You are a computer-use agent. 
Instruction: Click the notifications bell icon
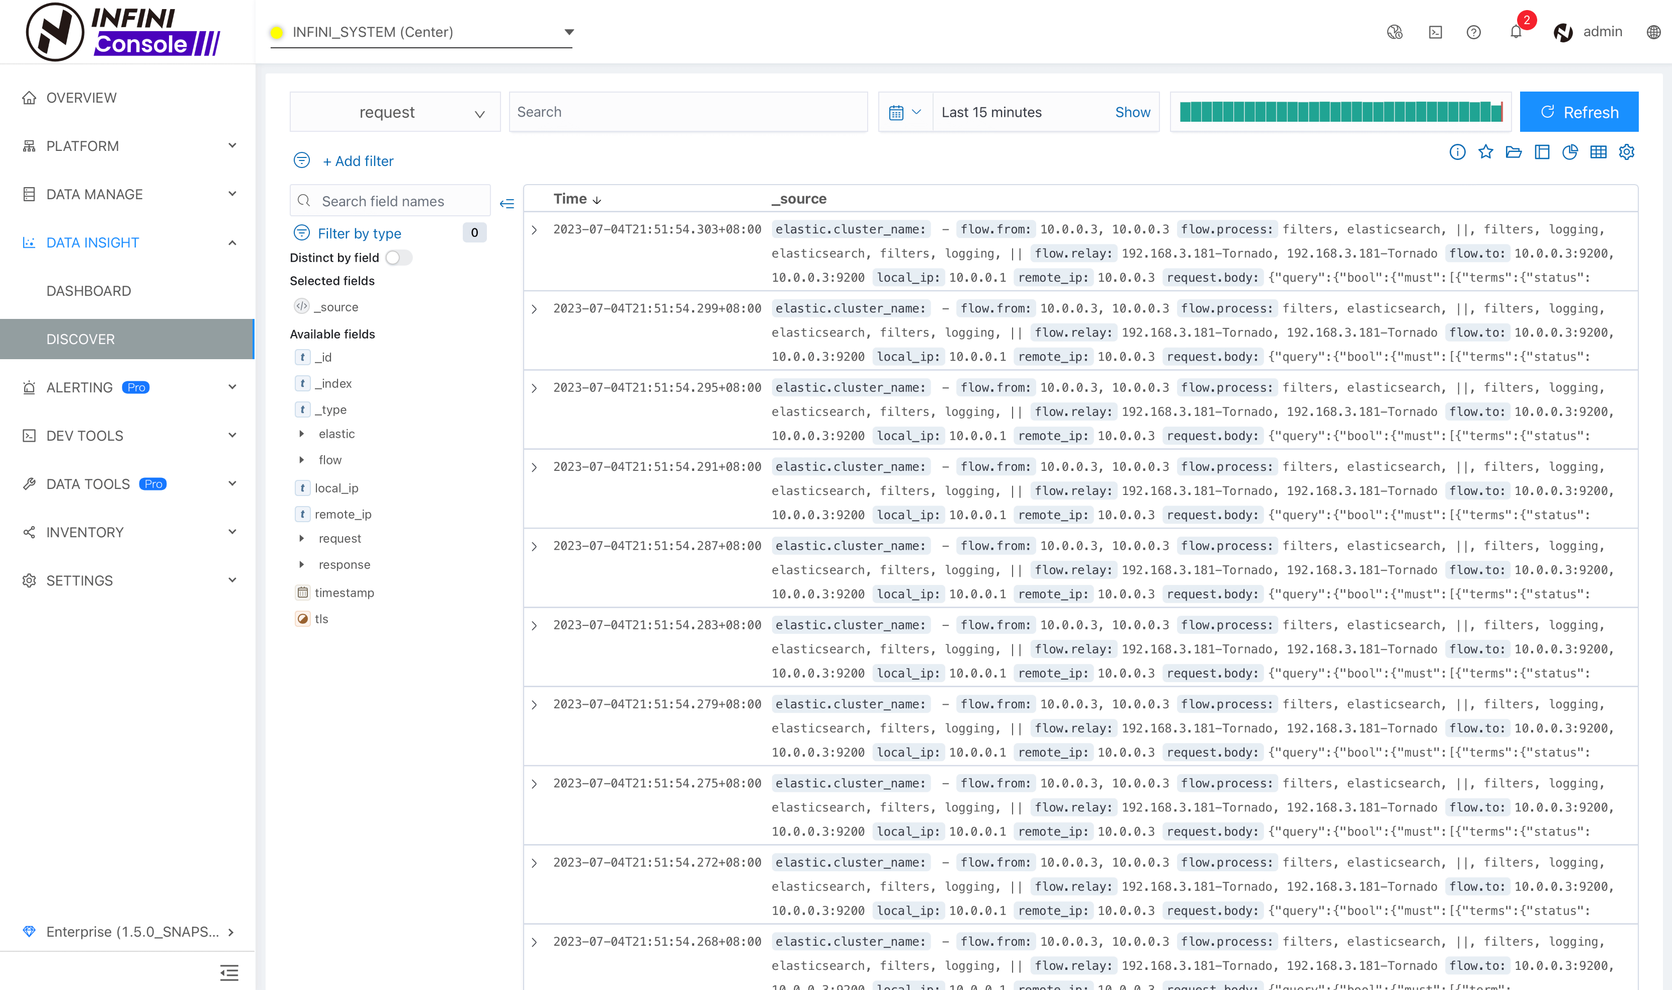tap(1516, 32)
